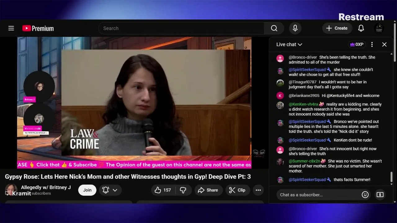Click the live chat scrollbar thumb
This screenshot has height=223, width=397.
pos(391,177)
